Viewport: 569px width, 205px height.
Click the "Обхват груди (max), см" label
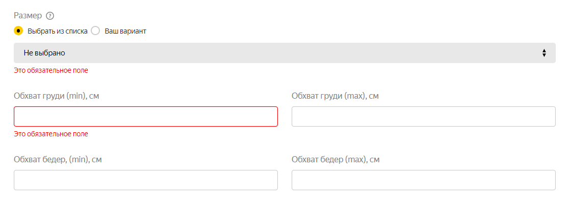[335, 96]
